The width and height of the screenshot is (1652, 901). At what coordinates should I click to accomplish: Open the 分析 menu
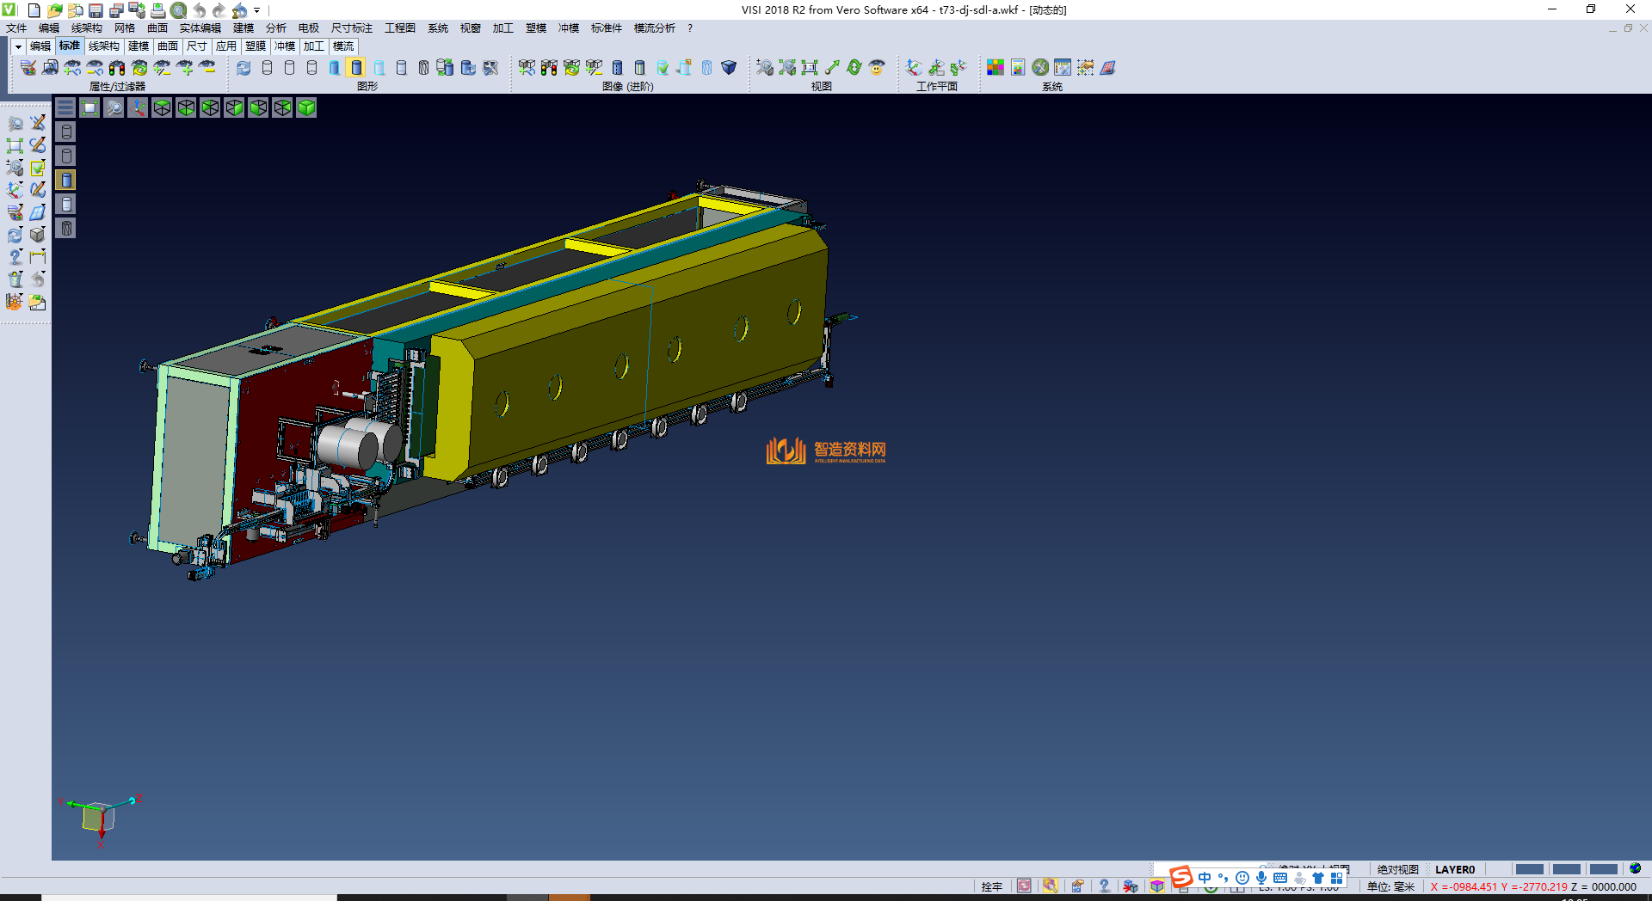click(x=275, y=28)
